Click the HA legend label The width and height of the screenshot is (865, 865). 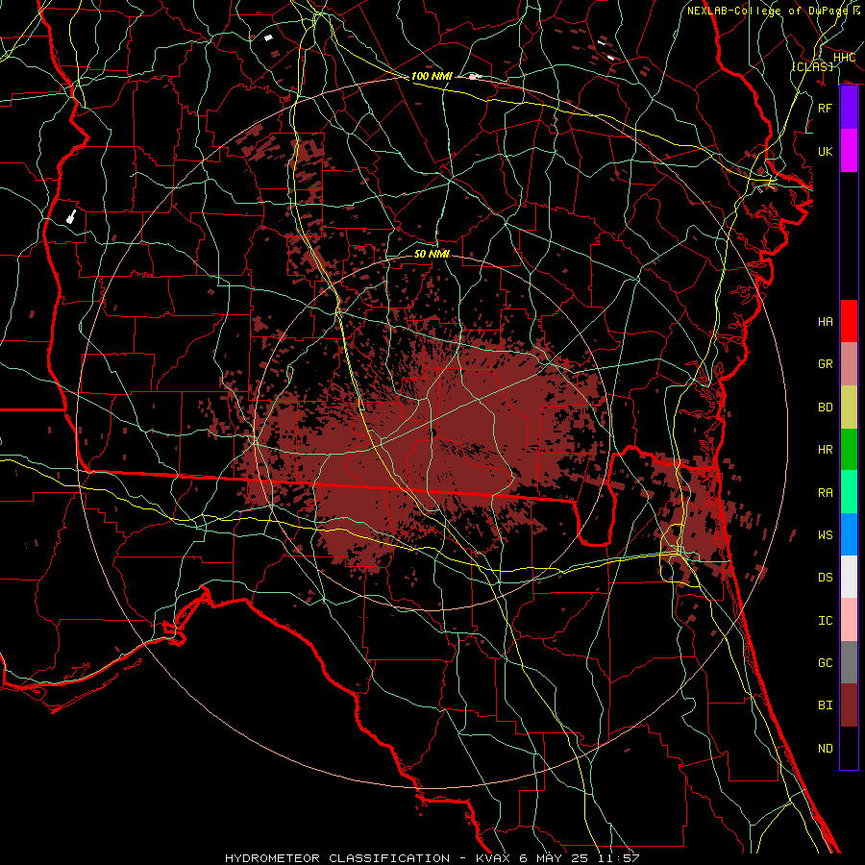[x=826, y=322]
